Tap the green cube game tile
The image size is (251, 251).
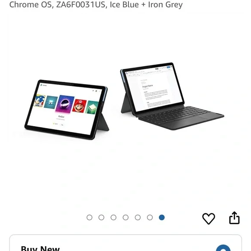pyautogui.click(x=92, y=107)
